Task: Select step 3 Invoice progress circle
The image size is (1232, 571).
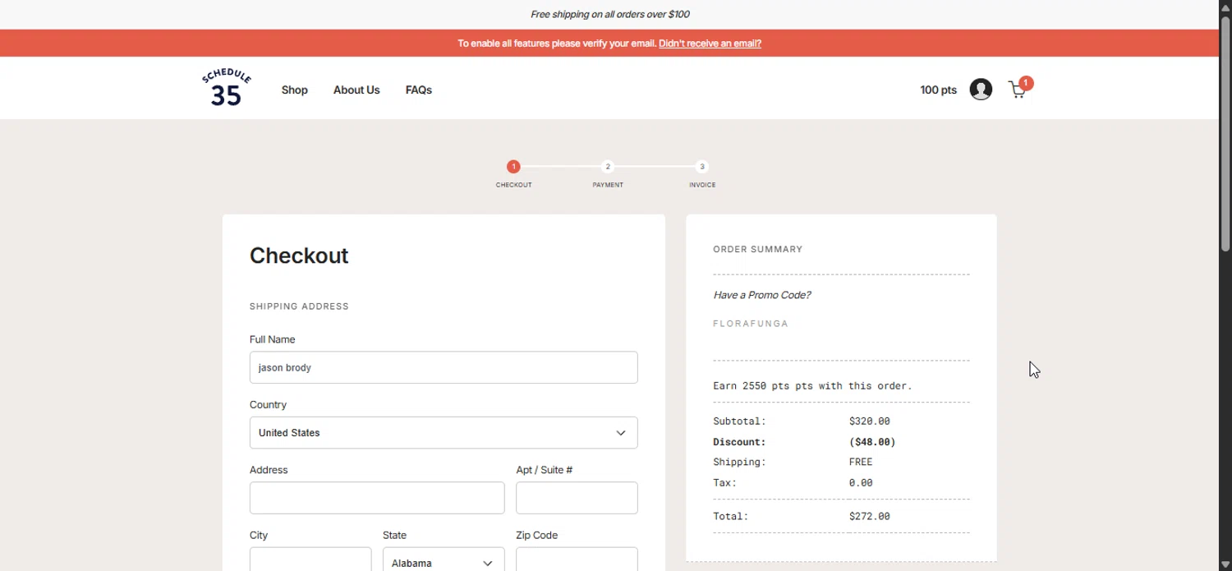Action: click(702, 167)
